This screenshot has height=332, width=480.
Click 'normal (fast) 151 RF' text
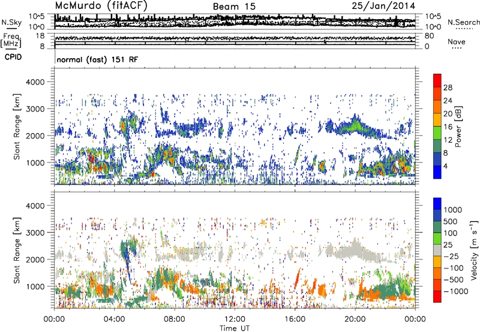point(97,59)
